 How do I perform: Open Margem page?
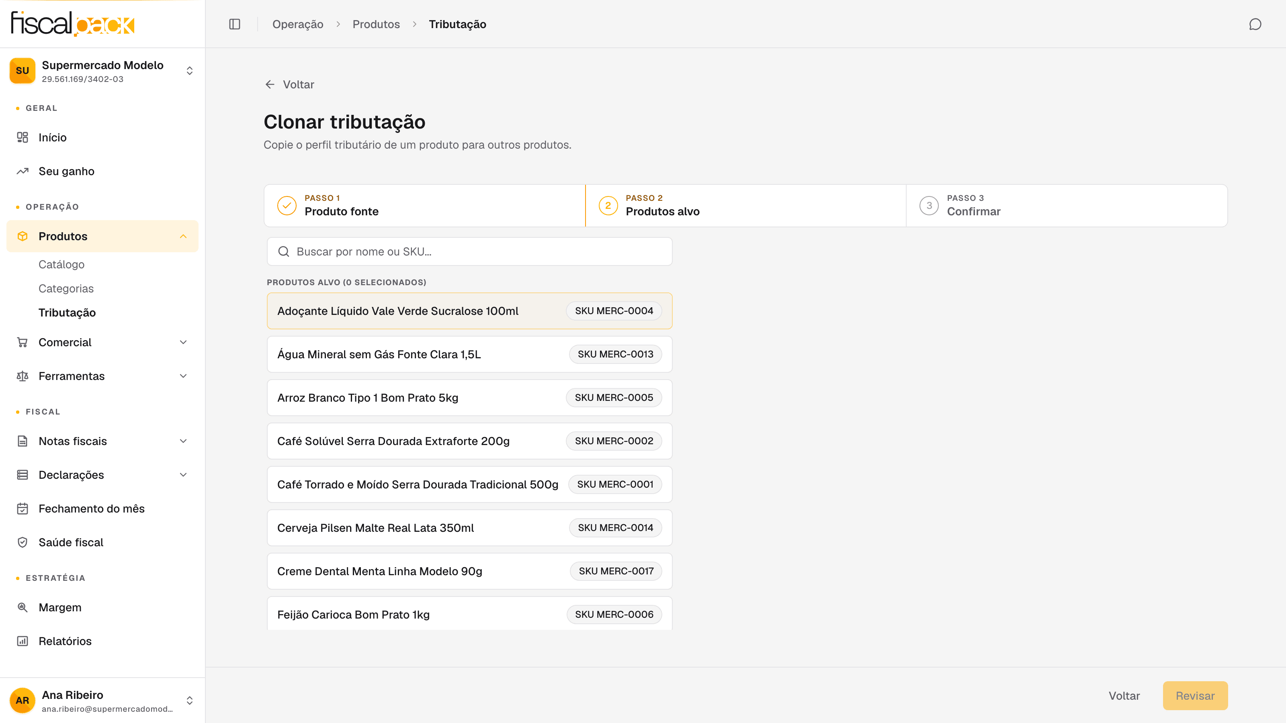point(102,607)
